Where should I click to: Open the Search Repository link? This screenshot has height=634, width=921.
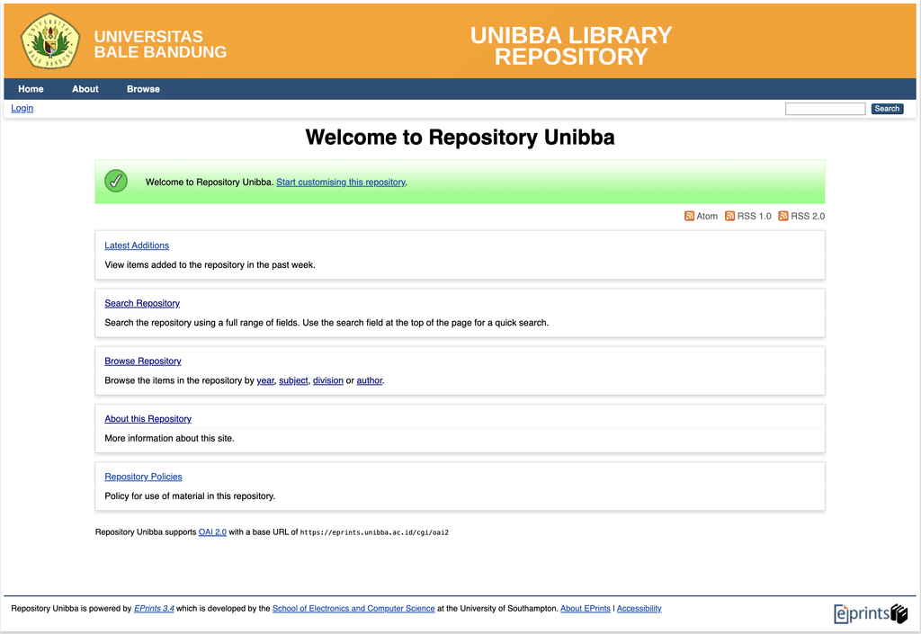click(x=142, y=303)
